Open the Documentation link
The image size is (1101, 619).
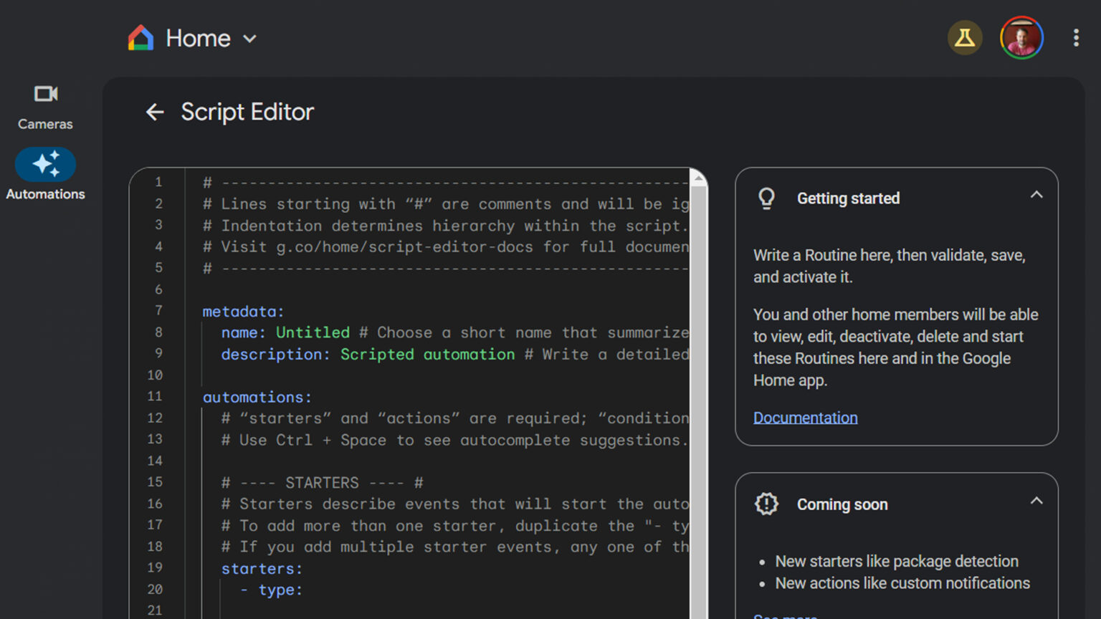(805, 418)
